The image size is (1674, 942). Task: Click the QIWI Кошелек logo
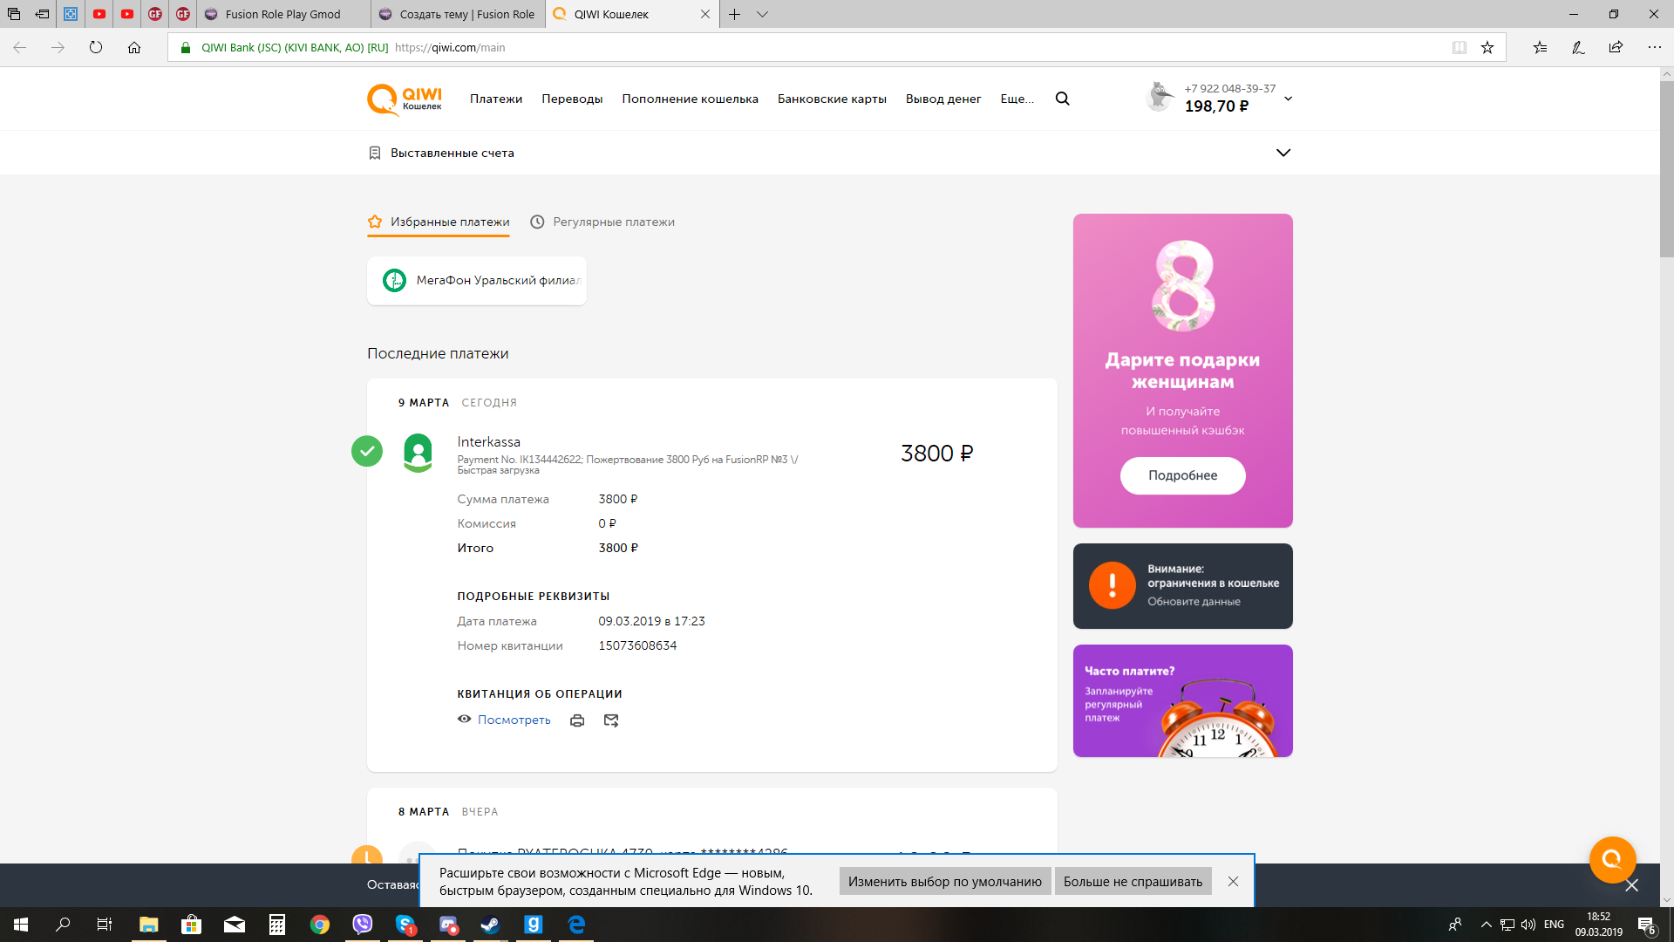tap(405, 99)
